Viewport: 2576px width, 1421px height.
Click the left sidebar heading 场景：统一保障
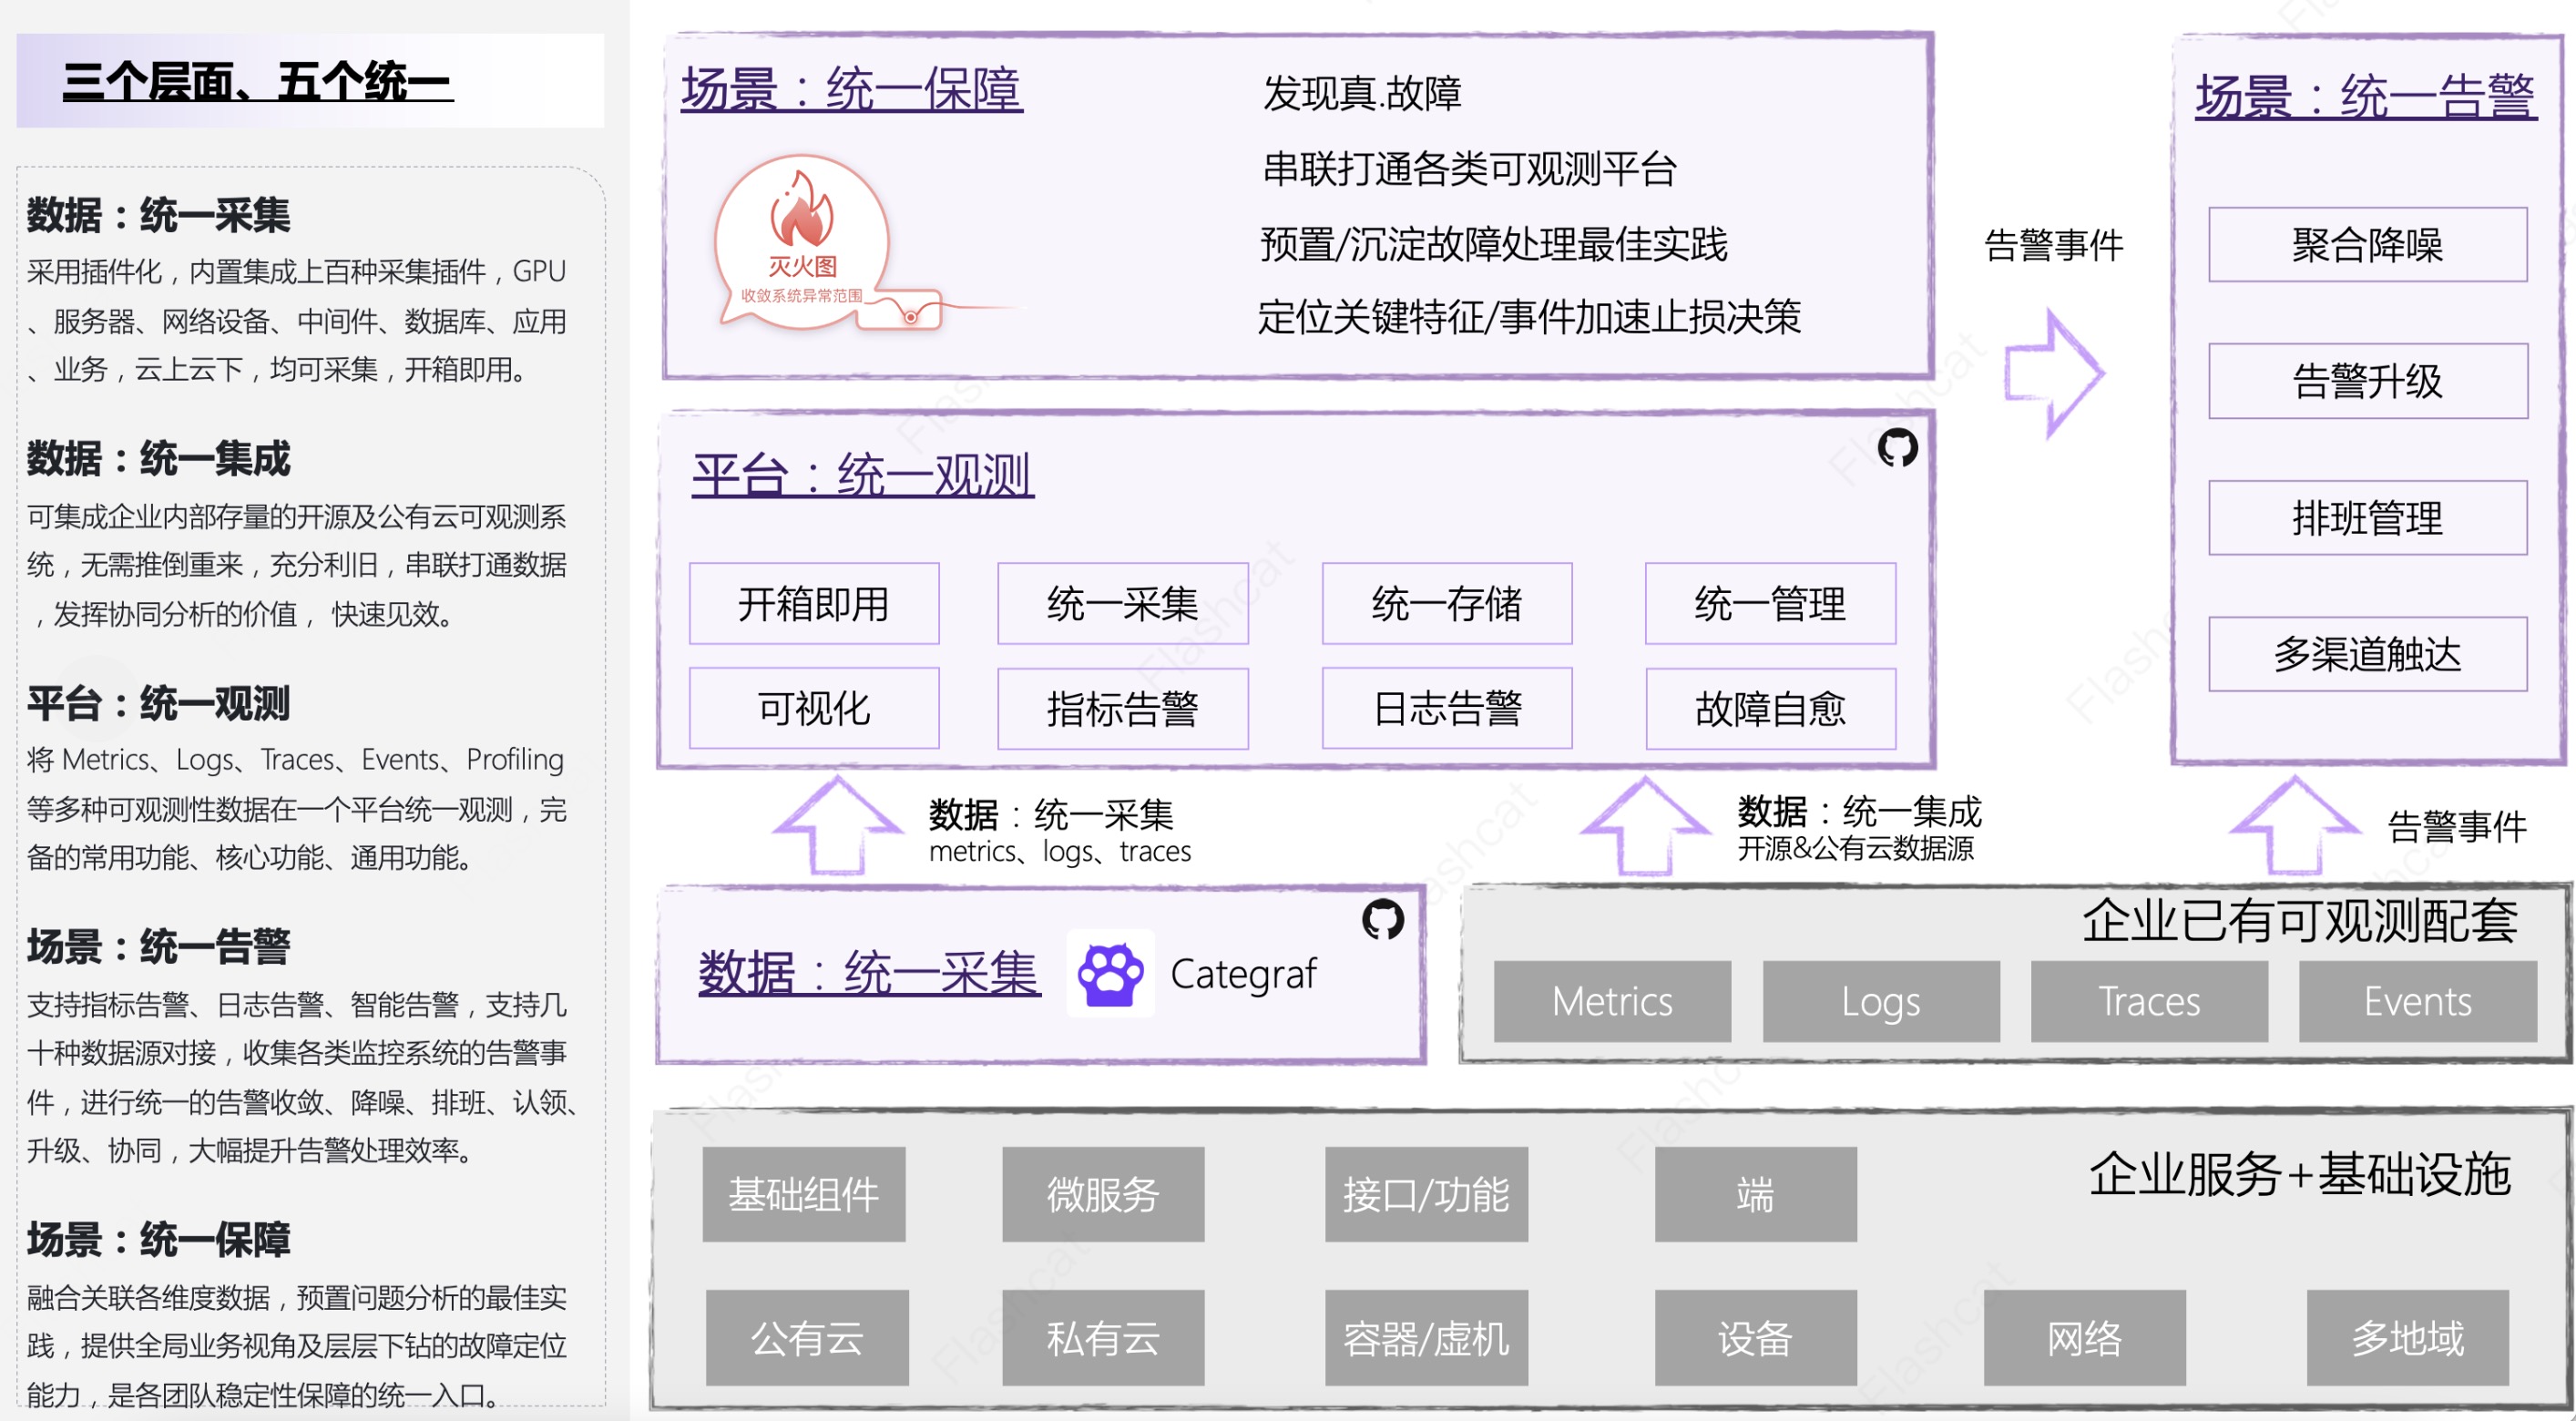[158, 1239]
